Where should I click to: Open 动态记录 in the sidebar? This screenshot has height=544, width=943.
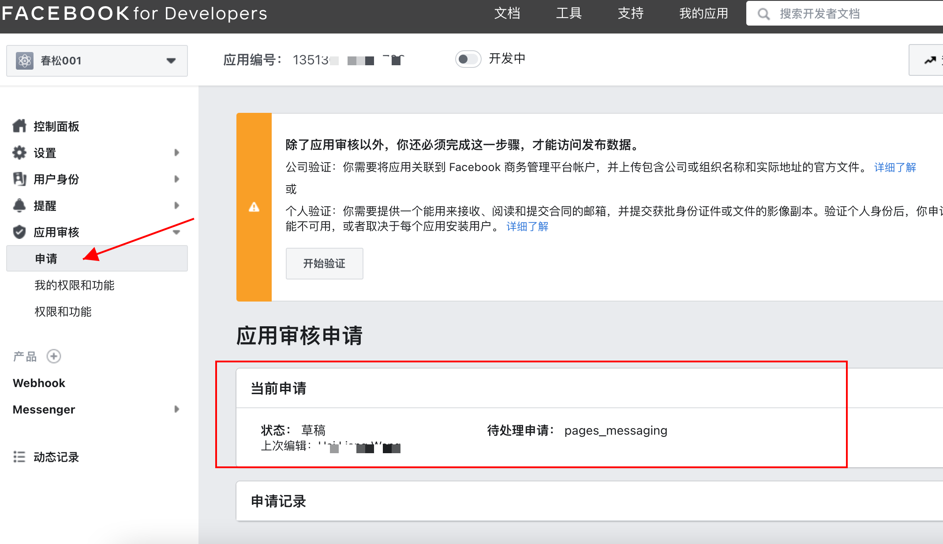[x=56, y=457]
